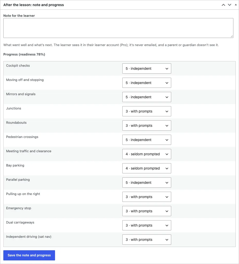Open the Moving off and stopping dropdown
Screen dimensions: 239x264
click(147, 83)
